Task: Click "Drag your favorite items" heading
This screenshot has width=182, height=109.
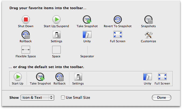Action: point(48,8)
